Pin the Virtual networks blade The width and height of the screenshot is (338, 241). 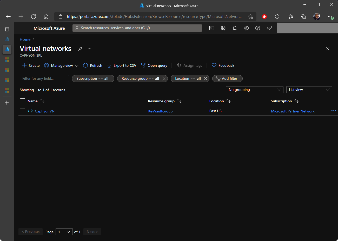point(80,49)
